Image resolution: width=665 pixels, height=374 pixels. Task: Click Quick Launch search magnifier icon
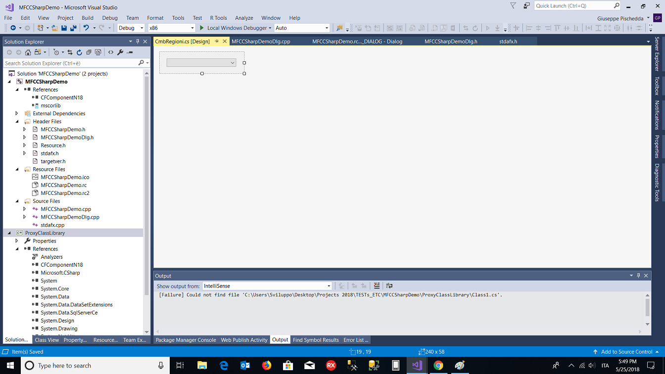point(617,6)
